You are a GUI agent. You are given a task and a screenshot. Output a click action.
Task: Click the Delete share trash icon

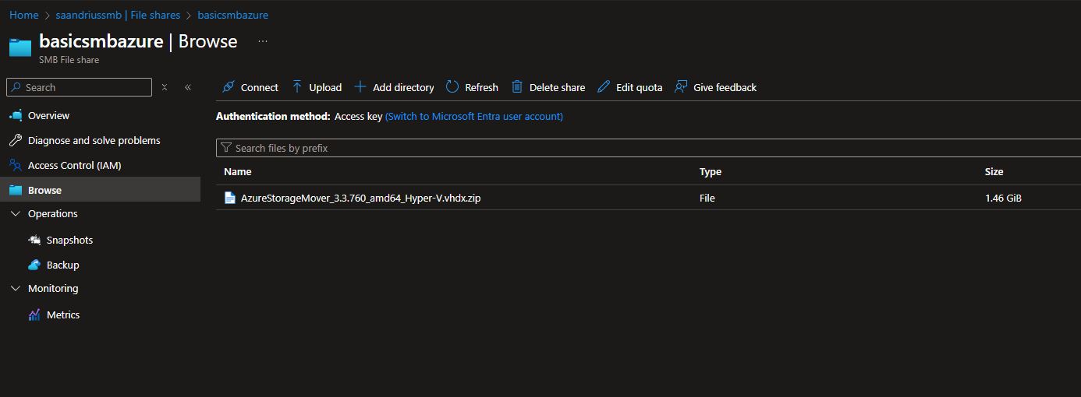pos(517,87)
